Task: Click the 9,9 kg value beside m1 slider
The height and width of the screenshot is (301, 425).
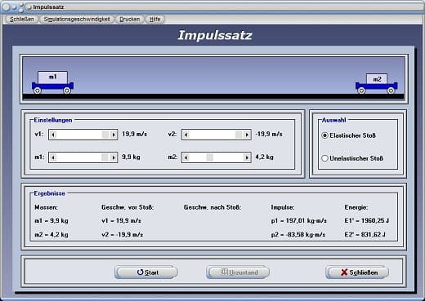Action: (131, 157)
